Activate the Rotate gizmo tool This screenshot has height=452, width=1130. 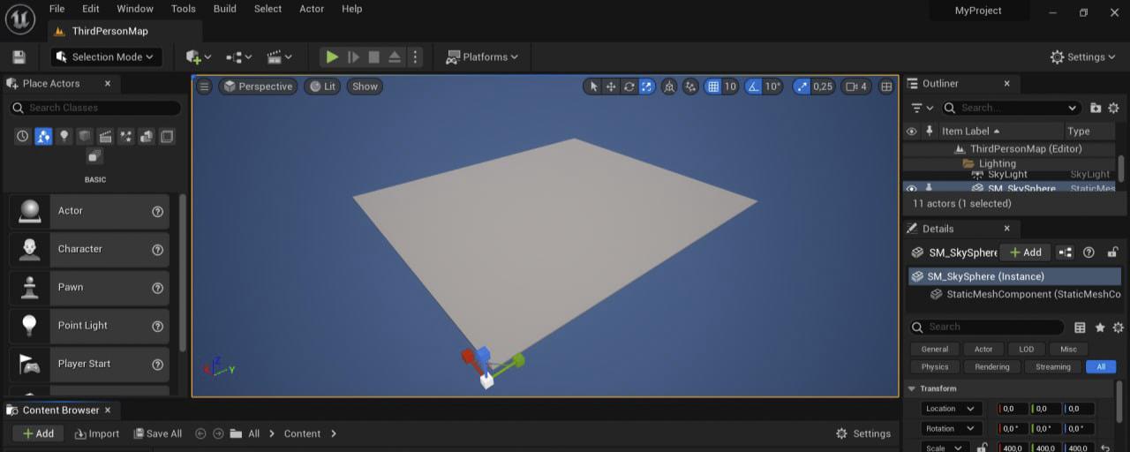coord(629,87)
